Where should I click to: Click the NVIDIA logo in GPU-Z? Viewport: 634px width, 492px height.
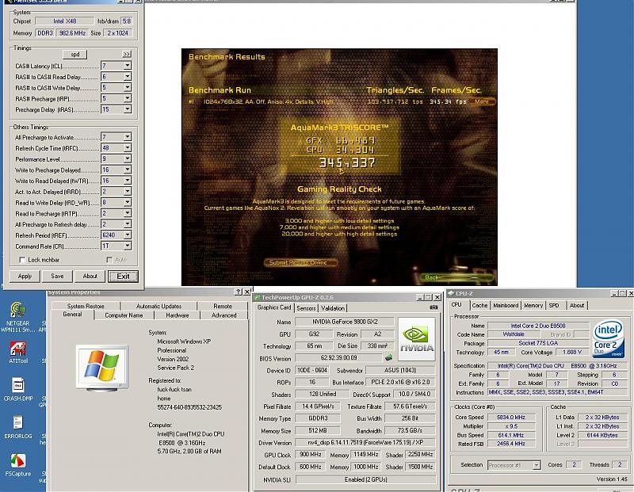(x=417, y=339)
